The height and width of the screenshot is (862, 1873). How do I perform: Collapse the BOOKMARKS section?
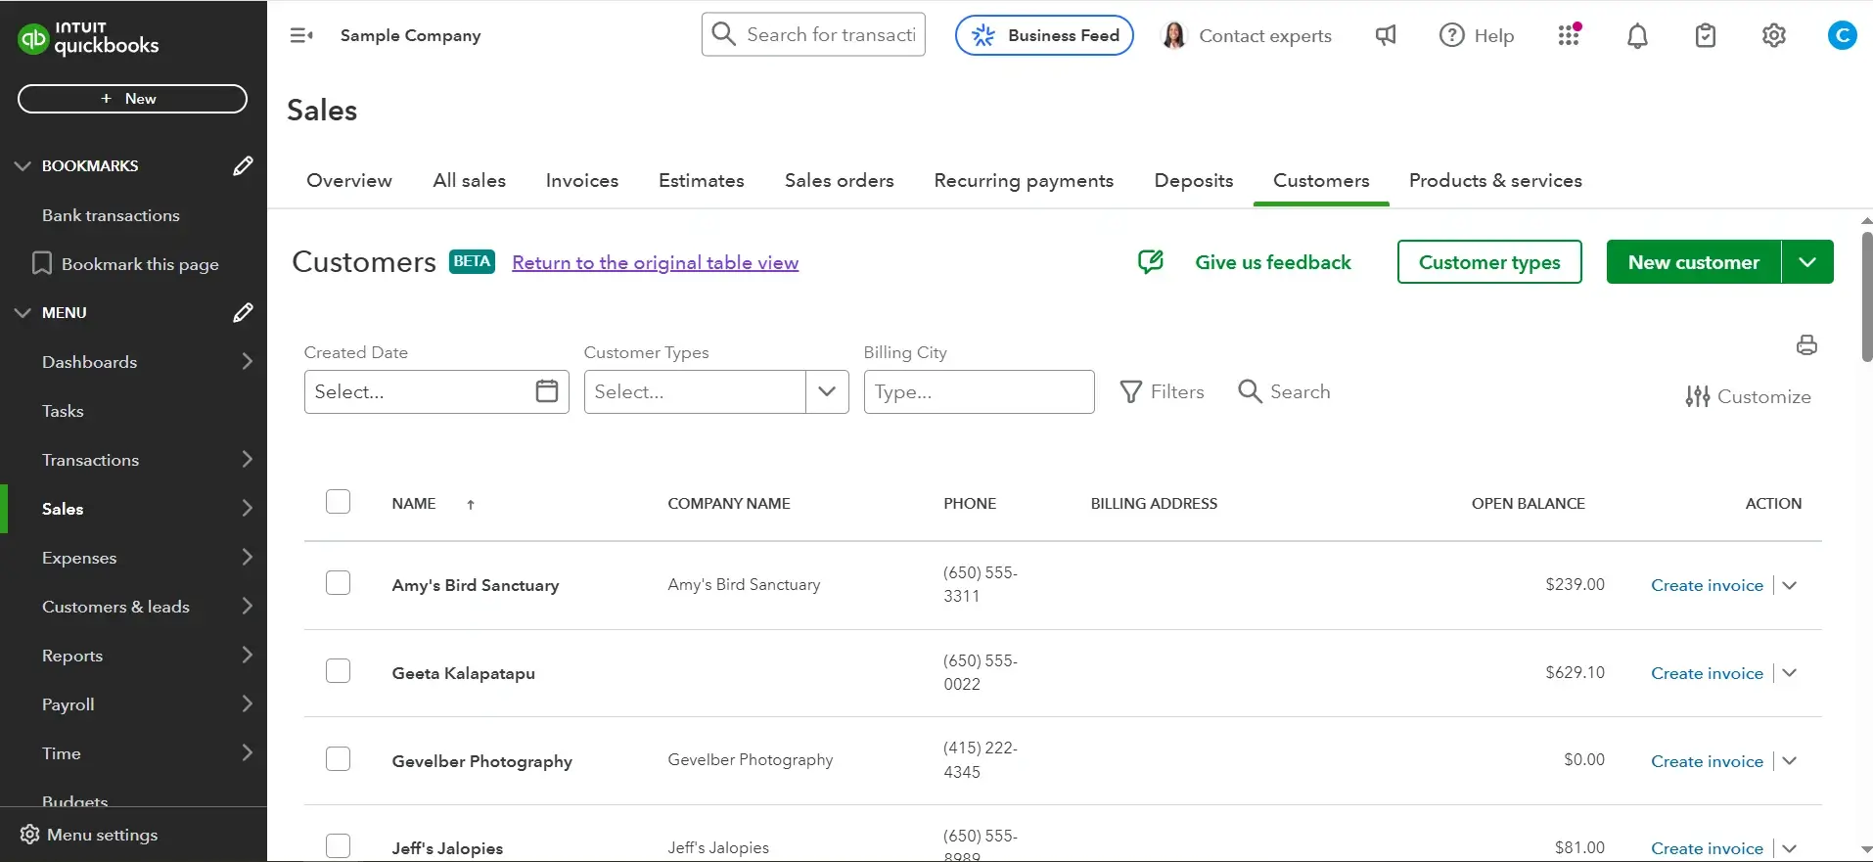[23, 166]
